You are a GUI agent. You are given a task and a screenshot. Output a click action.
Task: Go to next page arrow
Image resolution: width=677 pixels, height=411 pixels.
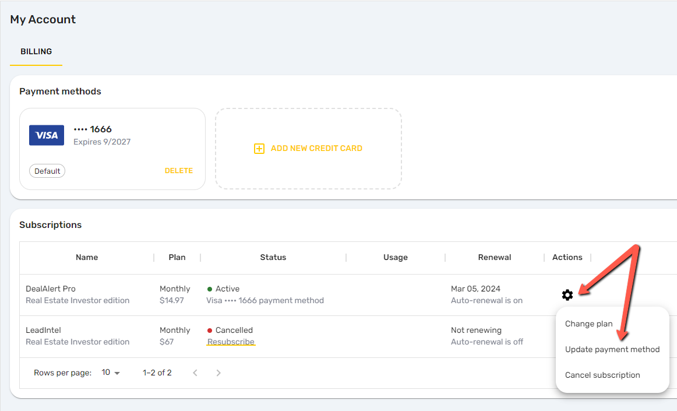click(218, 373)
